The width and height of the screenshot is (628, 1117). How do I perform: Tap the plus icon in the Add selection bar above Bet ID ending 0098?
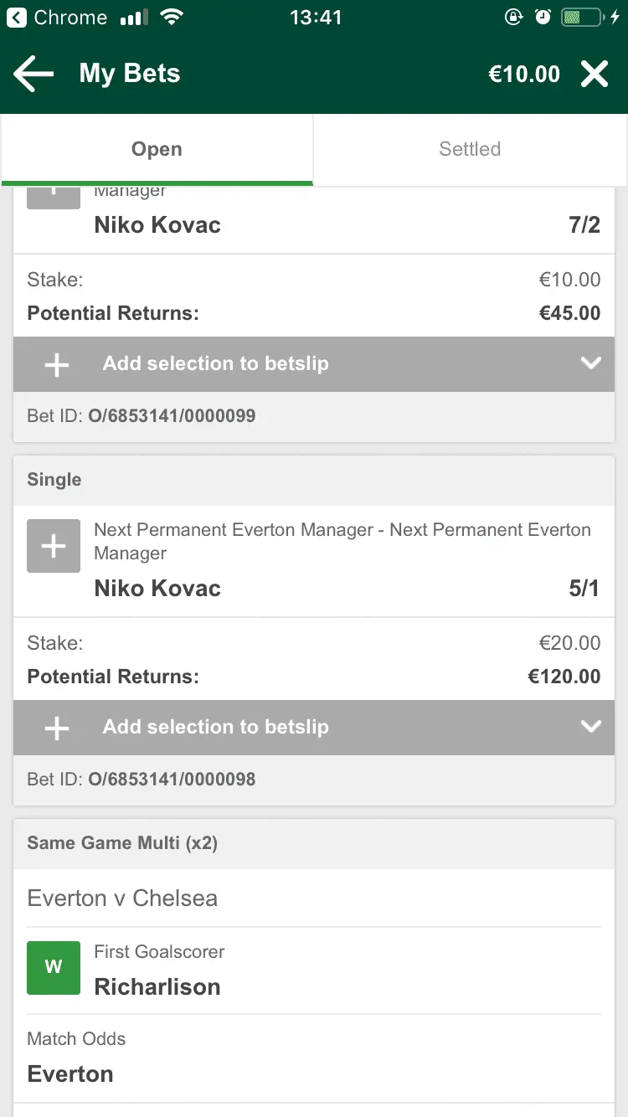[x=56, y=728]
